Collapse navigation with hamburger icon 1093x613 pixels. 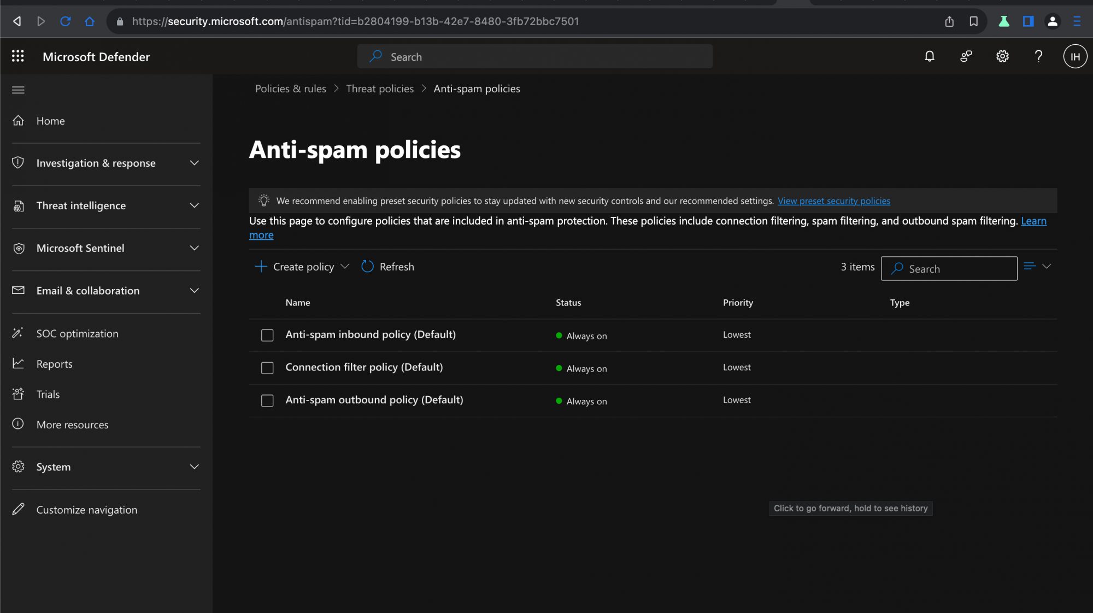[x=18, y=90]
